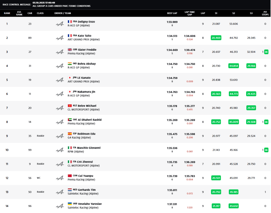
Task: Click the Alpine logo in Robinson Edu row
Action: (60, 136)
